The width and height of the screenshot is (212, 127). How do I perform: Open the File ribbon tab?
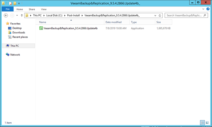[7, 9]
